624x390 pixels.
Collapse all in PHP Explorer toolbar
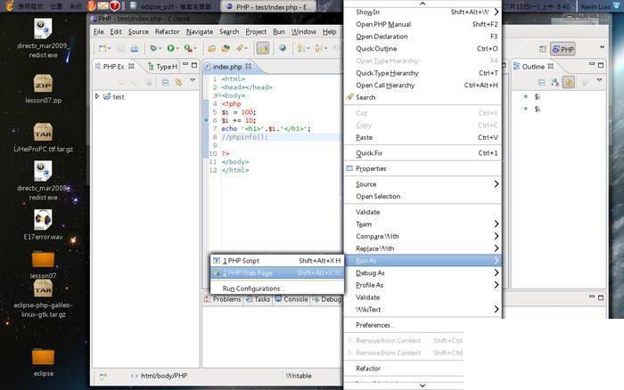pyautogui.click(x=165, y=82)
